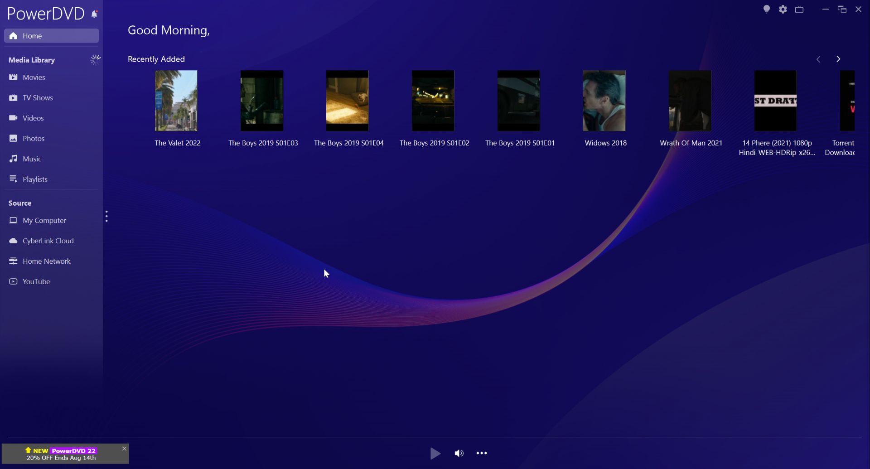Click the title '14 Phere (2021) 1080p Hindi'
The image size is (870, 469).
(777, 148)
